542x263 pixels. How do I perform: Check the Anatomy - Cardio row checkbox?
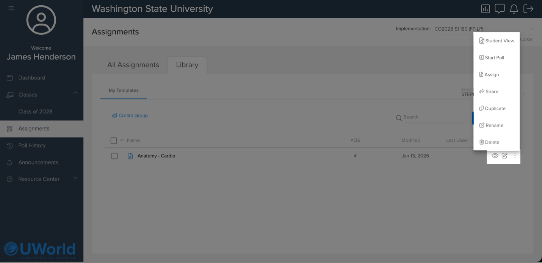pyautogui.click(x=114, y=156)
